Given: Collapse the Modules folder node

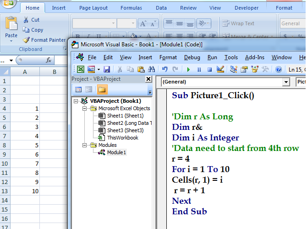Looking at the screenshot, I should tap(84, 145).
